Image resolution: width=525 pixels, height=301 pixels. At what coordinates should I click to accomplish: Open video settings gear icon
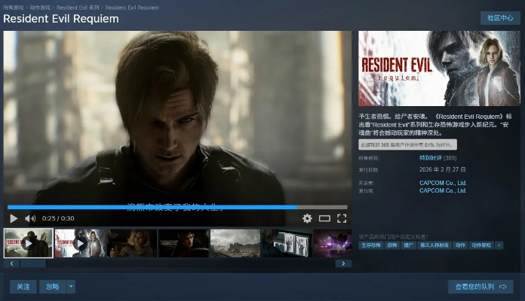pyautogui.click(x=307, y=218)
